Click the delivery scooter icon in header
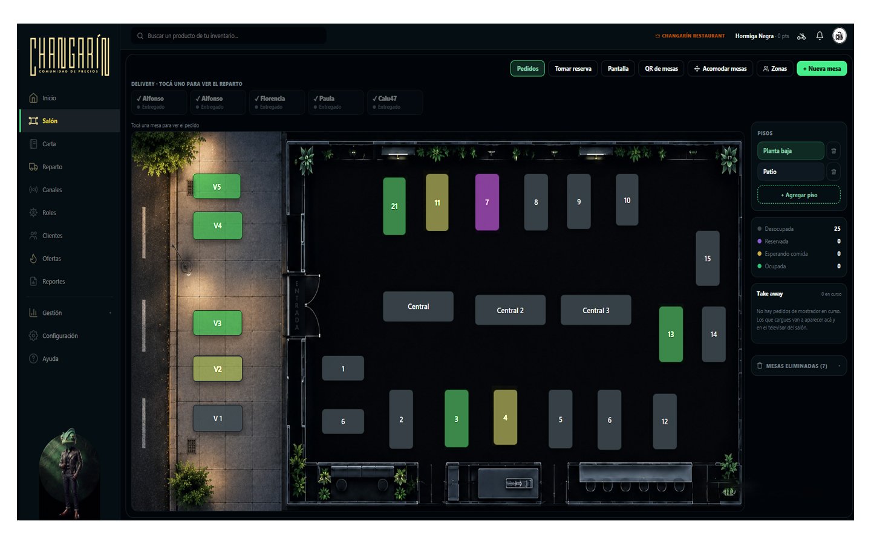This screenshot has height=544, width=871. click(801, 36)
